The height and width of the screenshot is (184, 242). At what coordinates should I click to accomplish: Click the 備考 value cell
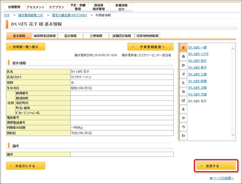pos(122,154)
